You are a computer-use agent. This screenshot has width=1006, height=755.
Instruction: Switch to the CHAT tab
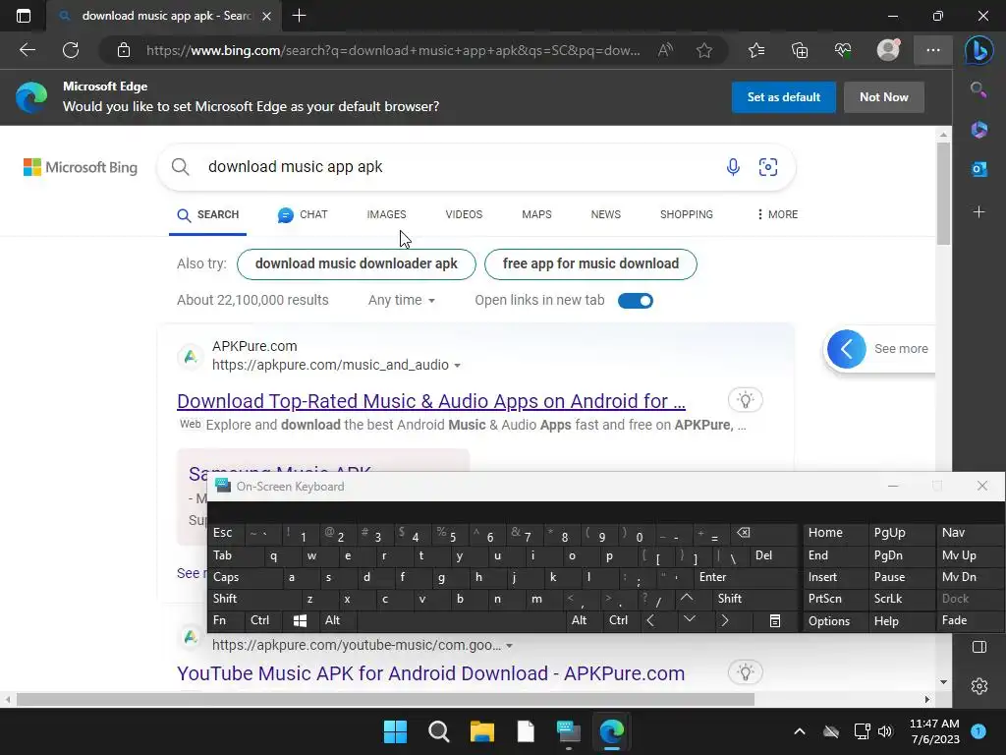pyautogui.click(x=303, y=214)
